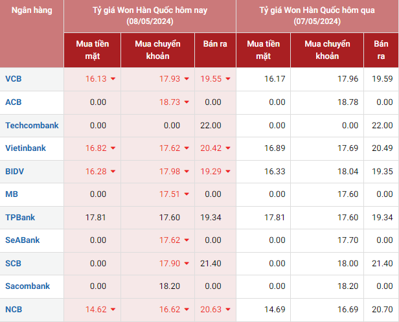
Task: Click the down arrow next to VCB 19.55
Action: 228,79
